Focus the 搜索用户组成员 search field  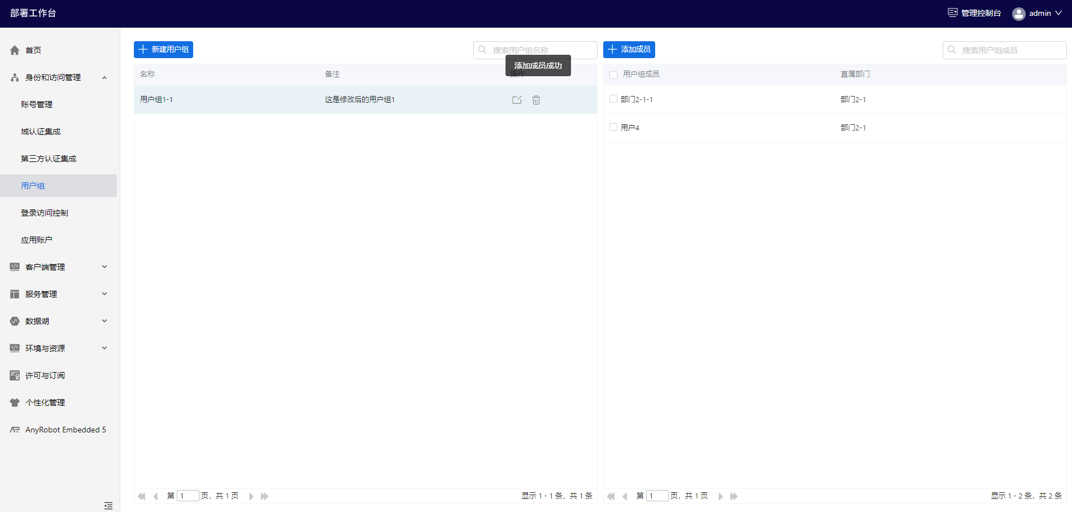[1004, 50]
